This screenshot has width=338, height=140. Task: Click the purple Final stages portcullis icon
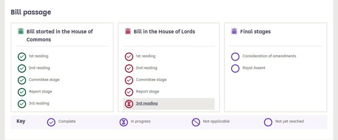pos(234,31)
